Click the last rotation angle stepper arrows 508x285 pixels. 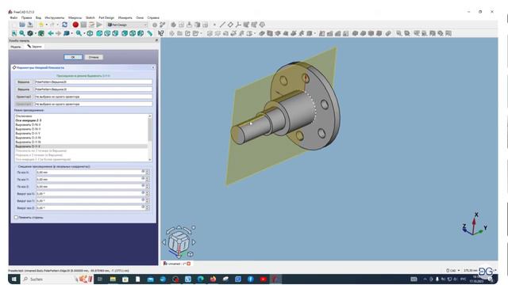(x=147, y=207)
